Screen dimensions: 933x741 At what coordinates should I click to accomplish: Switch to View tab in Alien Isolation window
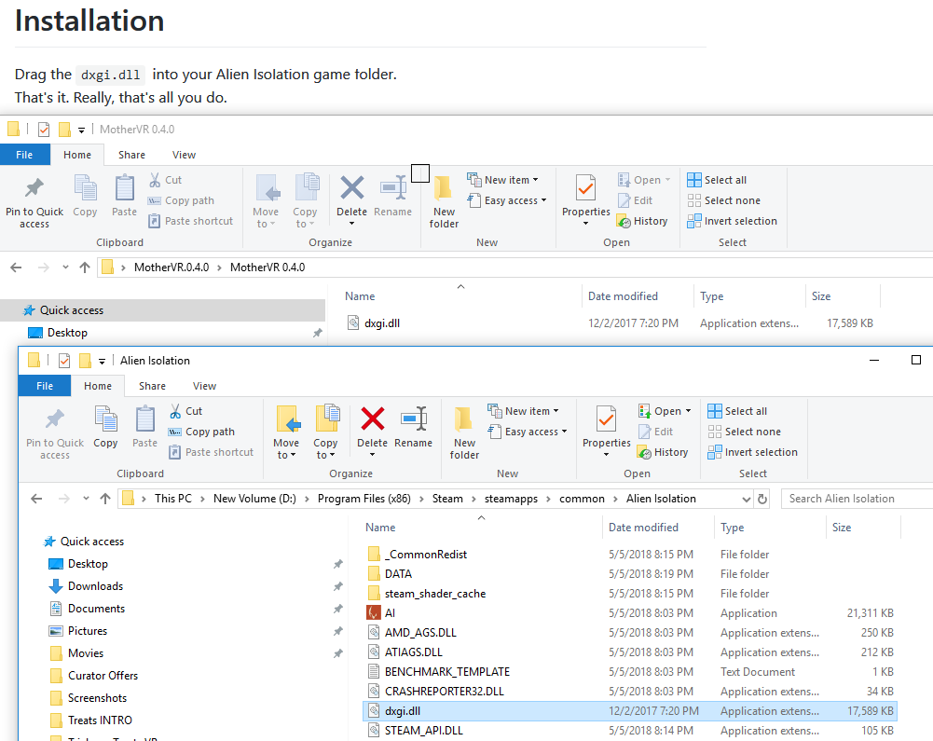point(204,386)
